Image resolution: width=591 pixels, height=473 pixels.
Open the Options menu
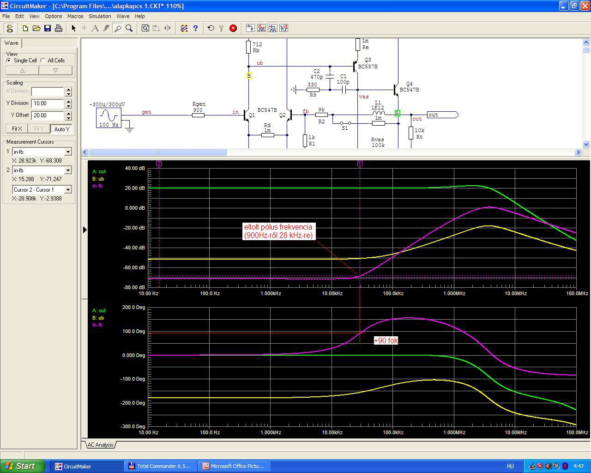(54, 16)
